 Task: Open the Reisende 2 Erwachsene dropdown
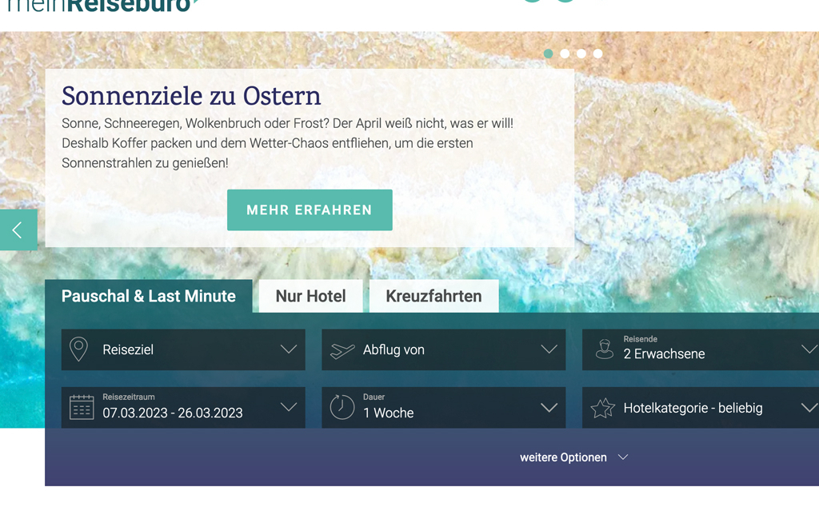(701, 349)
